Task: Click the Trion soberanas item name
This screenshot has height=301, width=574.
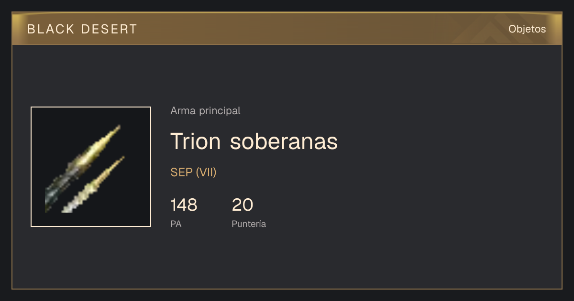Action: click(254, 141)
